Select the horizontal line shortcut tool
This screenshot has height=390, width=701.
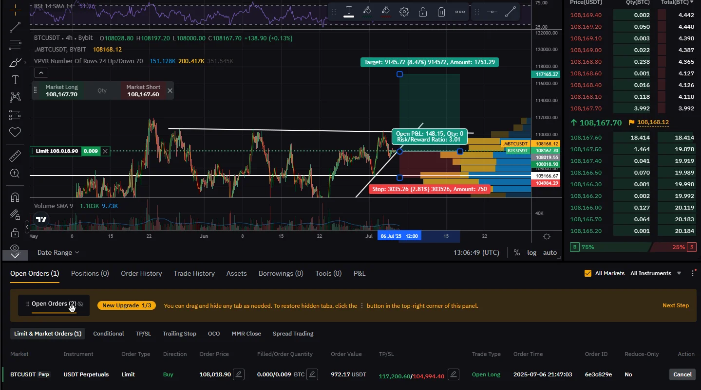(492, 12)
